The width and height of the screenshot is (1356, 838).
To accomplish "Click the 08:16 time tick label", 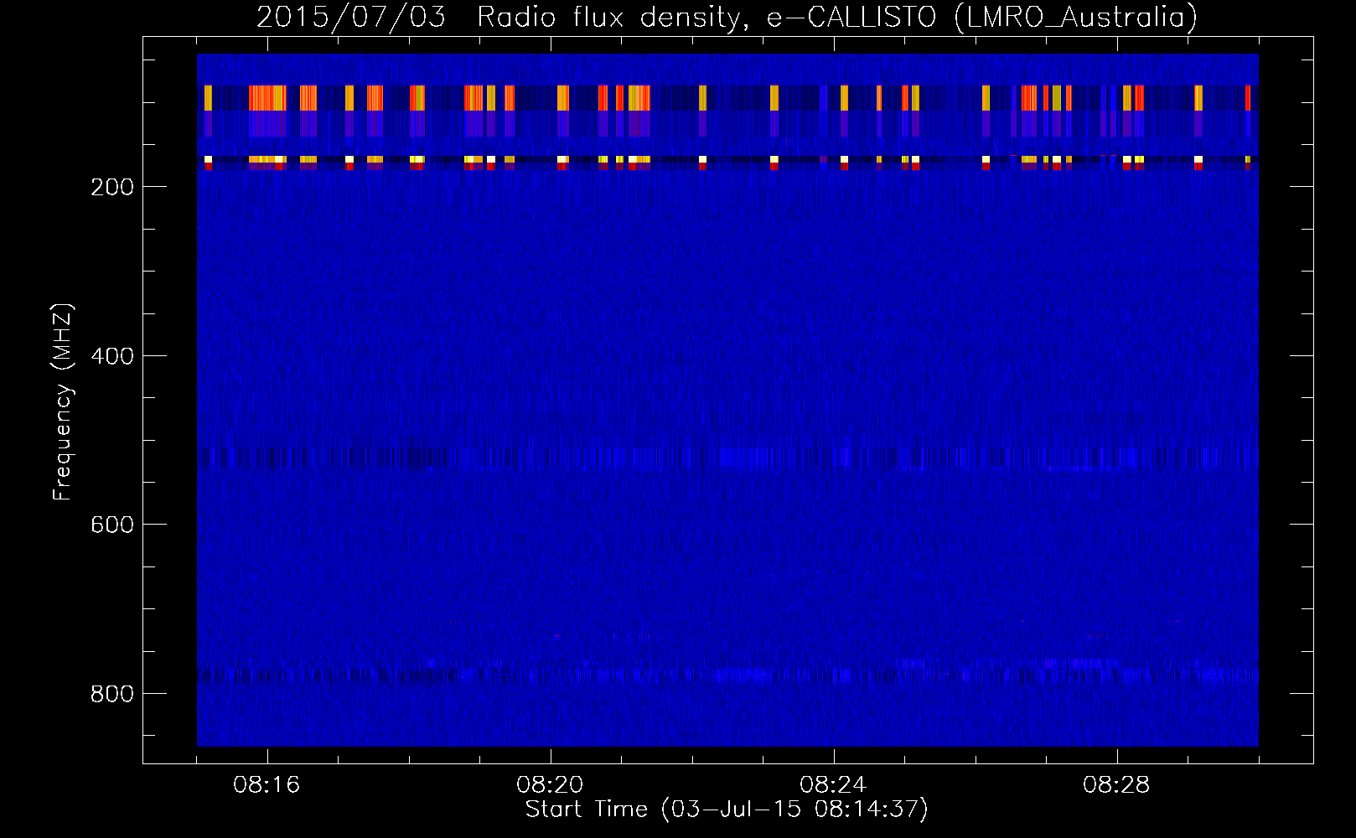I will (x=267, y=785).
